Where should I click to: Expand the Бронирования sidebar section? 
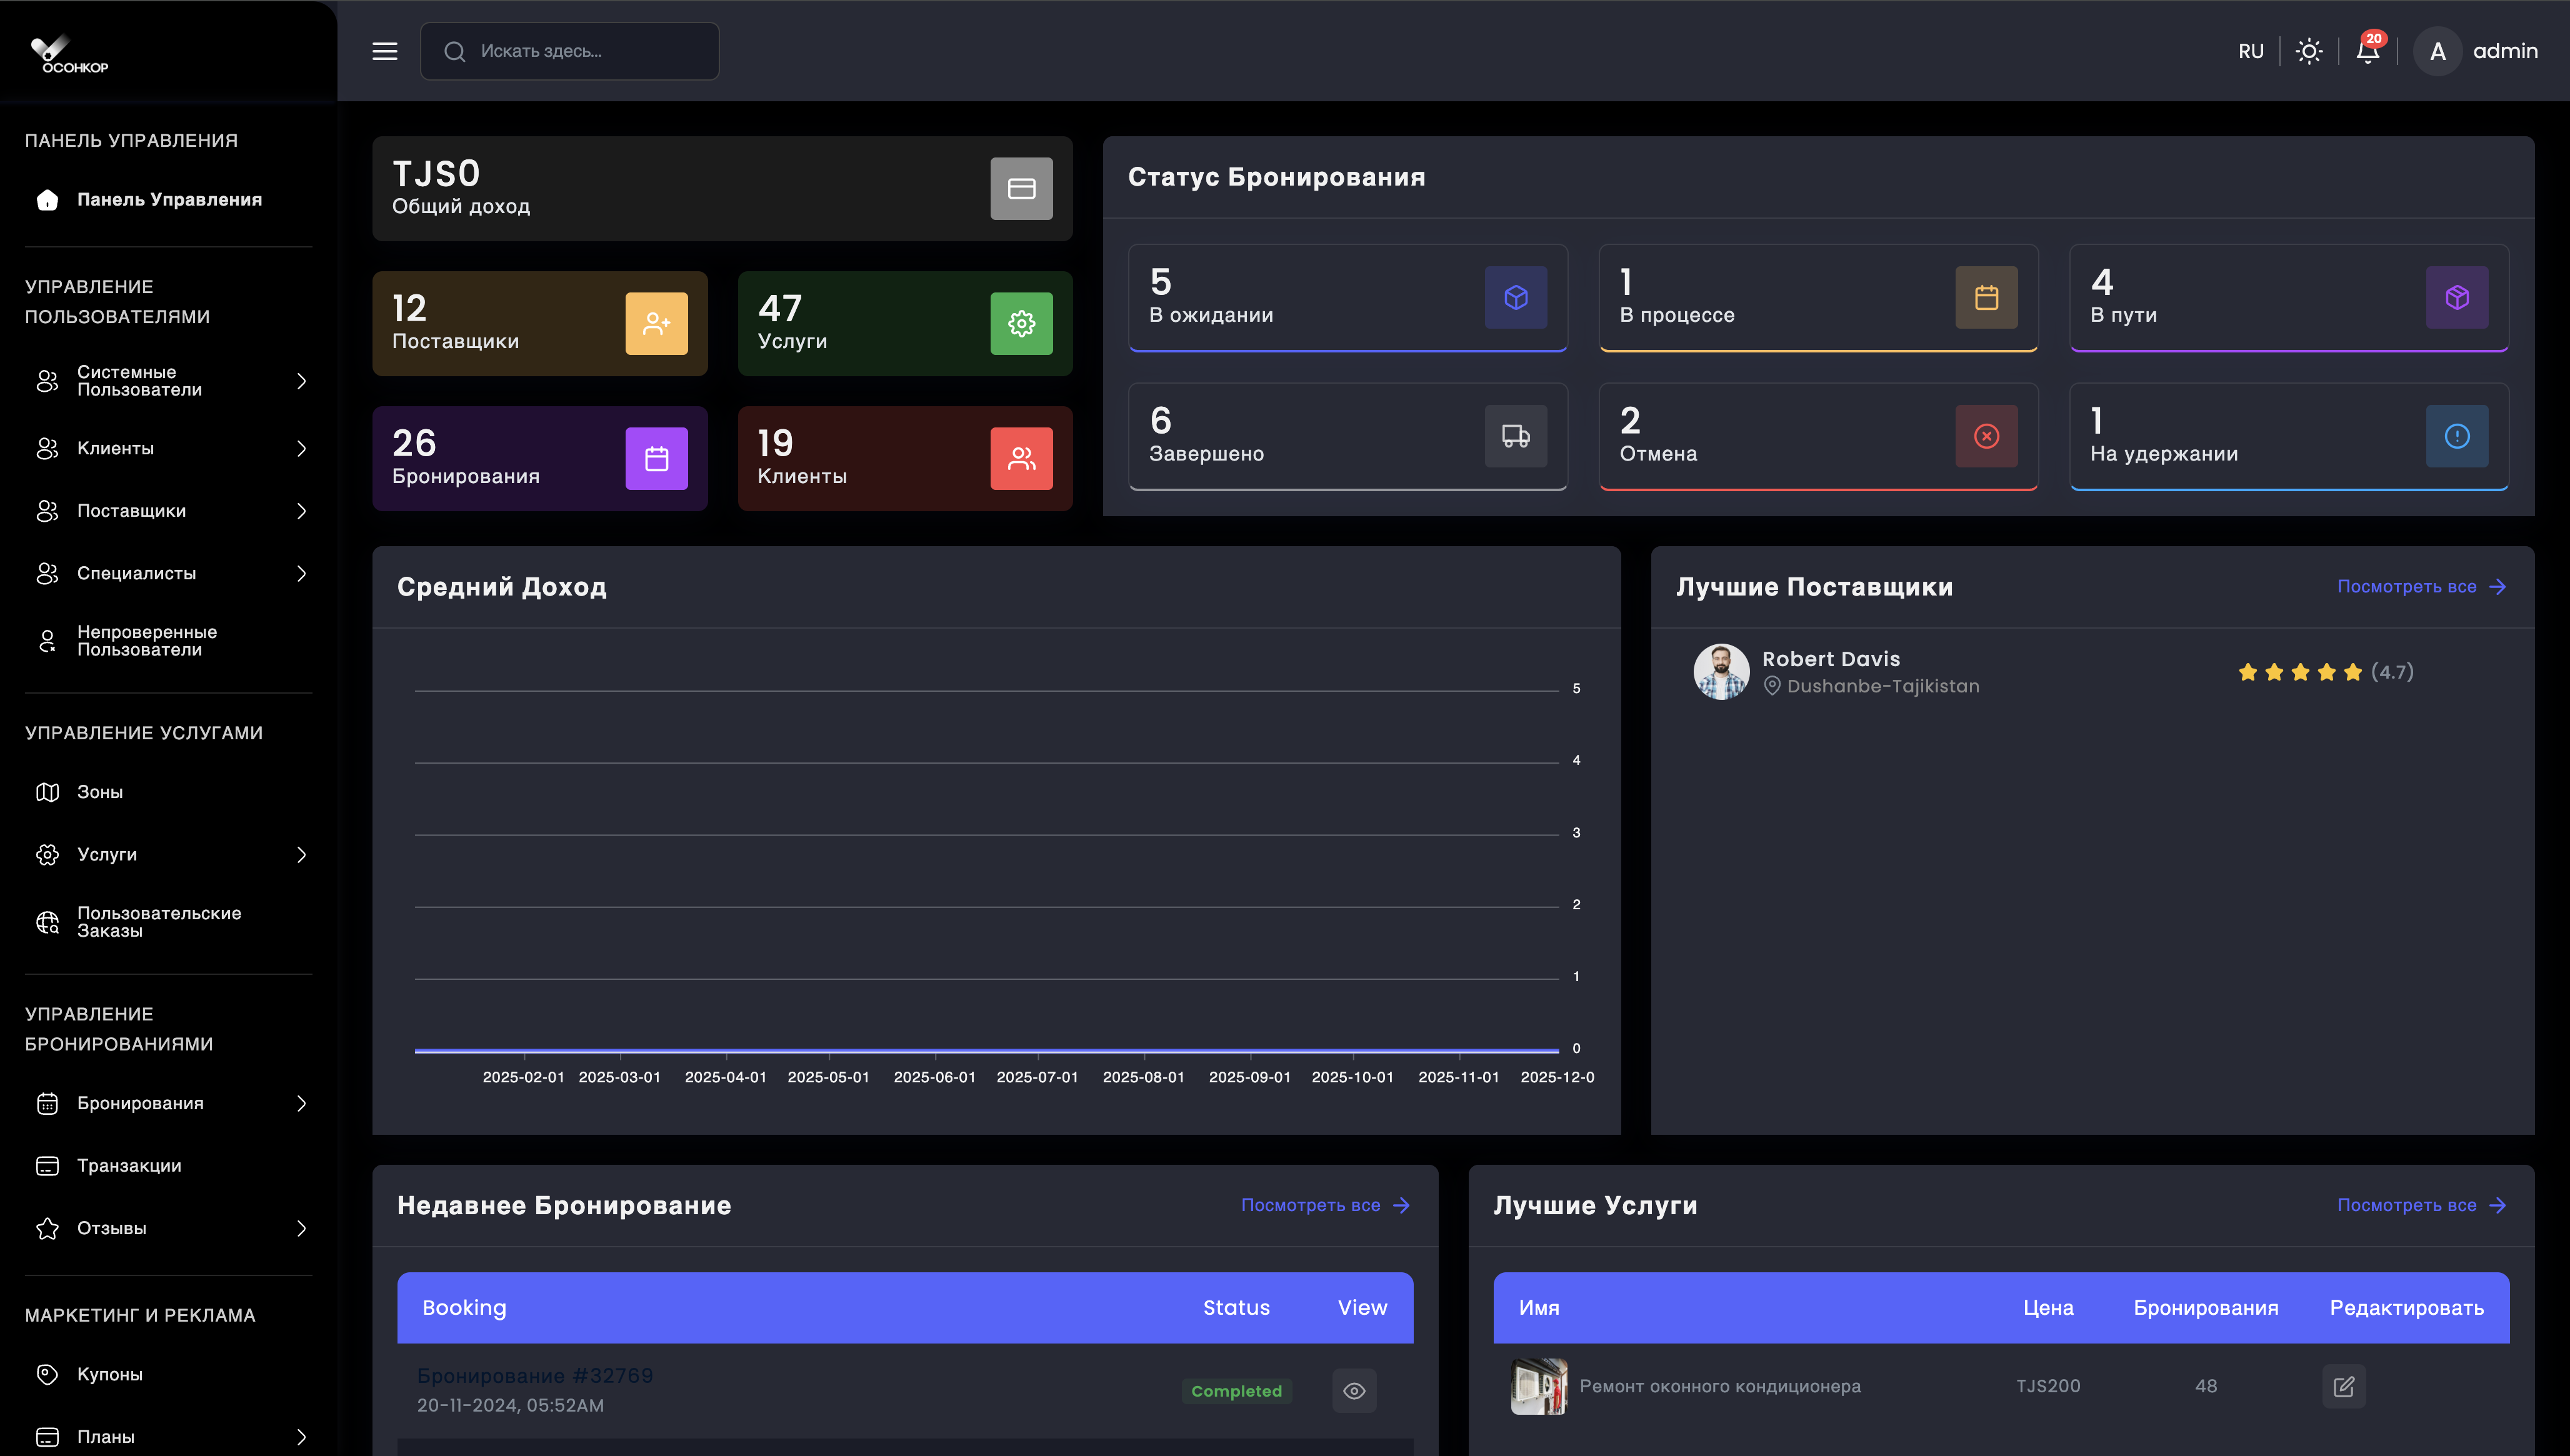(x=168, y=1103)
